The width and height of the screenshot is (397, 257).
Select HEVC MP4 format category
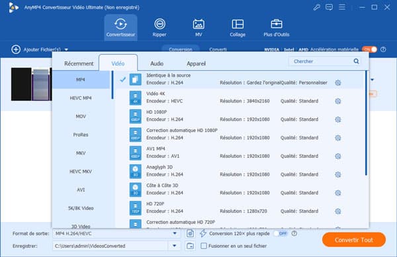click(x=81, y=98)
